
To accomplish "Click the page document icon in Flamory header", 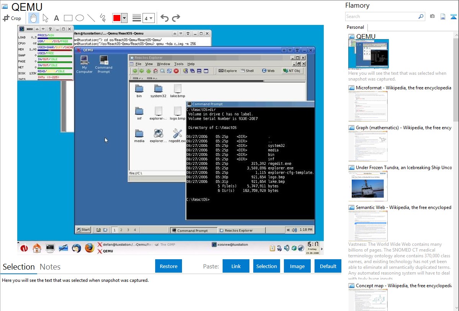I will [x=443, y=17].
